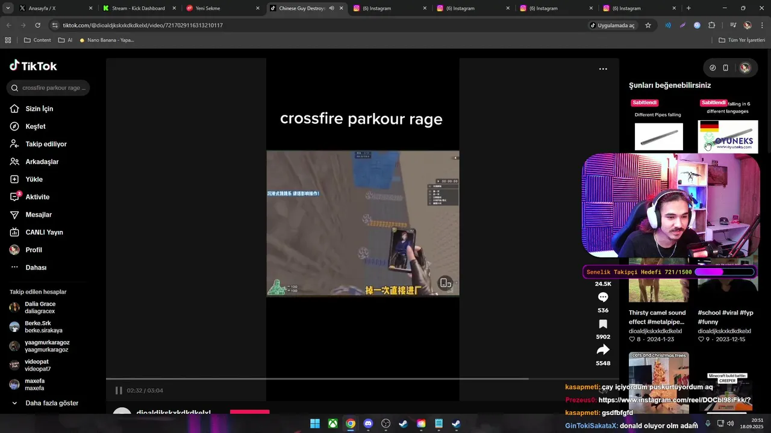Click the phone app icon top right
Image resolution: width=771 pixels, height=433 pixels.
725,68
